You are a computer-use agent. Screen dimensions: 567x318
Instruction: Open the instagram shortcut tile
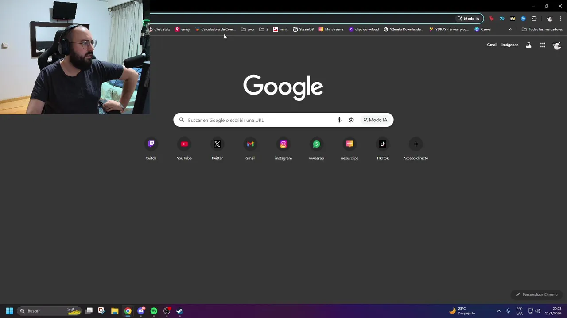[283, 149]
